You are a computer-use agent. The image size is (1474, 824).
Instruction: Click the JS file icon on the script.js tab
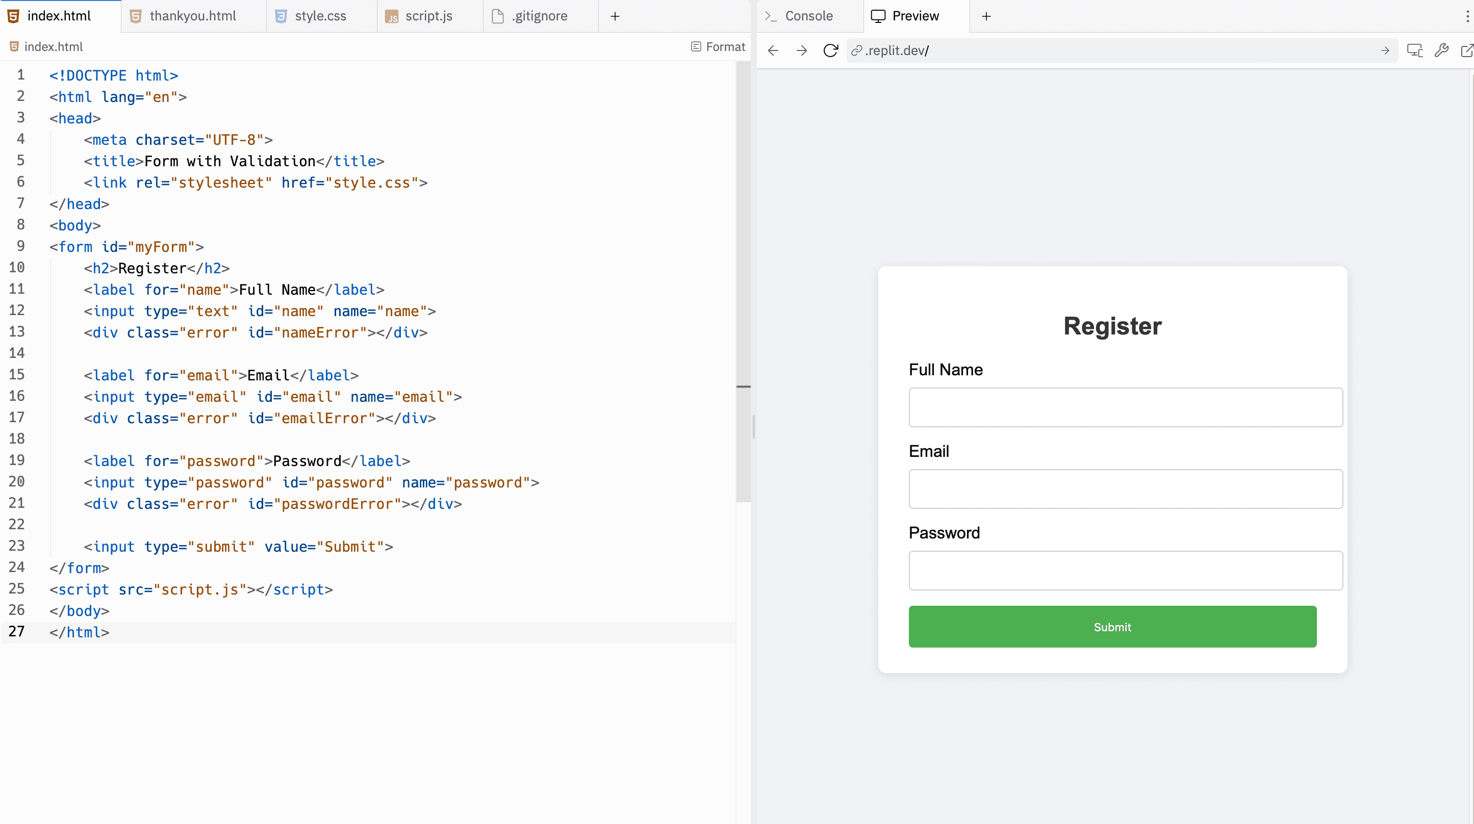point(391,17)
